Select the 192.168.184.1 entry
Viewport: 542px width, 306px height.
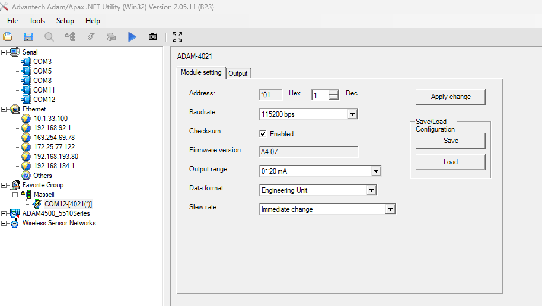54,166
